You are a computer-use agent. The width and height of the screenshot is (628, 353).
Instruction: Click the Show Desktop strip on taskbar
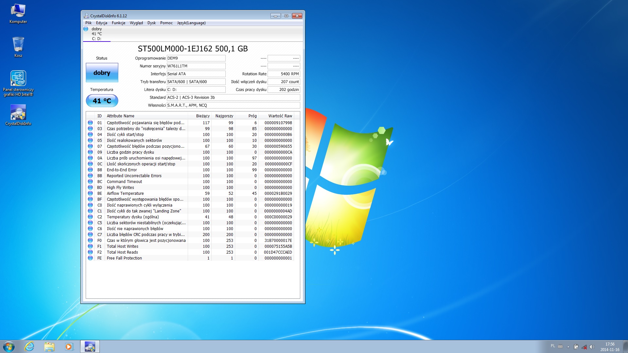(625, 346)
